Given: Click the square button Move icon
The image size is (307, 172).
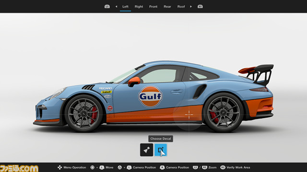Looking at the screenshot, I should point(93,167).
